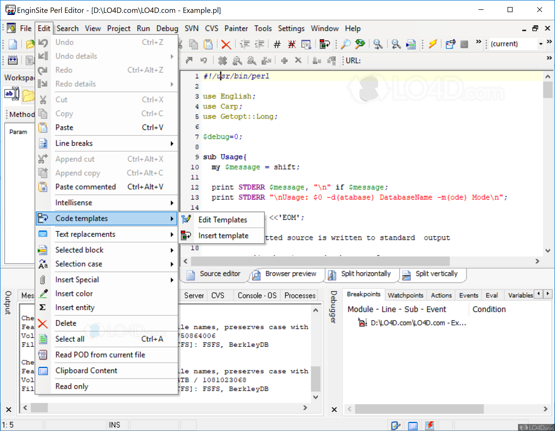The image size is (555, 431).
Task: Click the hash comment toolbar icon
Action: click(x=277, y=44)
